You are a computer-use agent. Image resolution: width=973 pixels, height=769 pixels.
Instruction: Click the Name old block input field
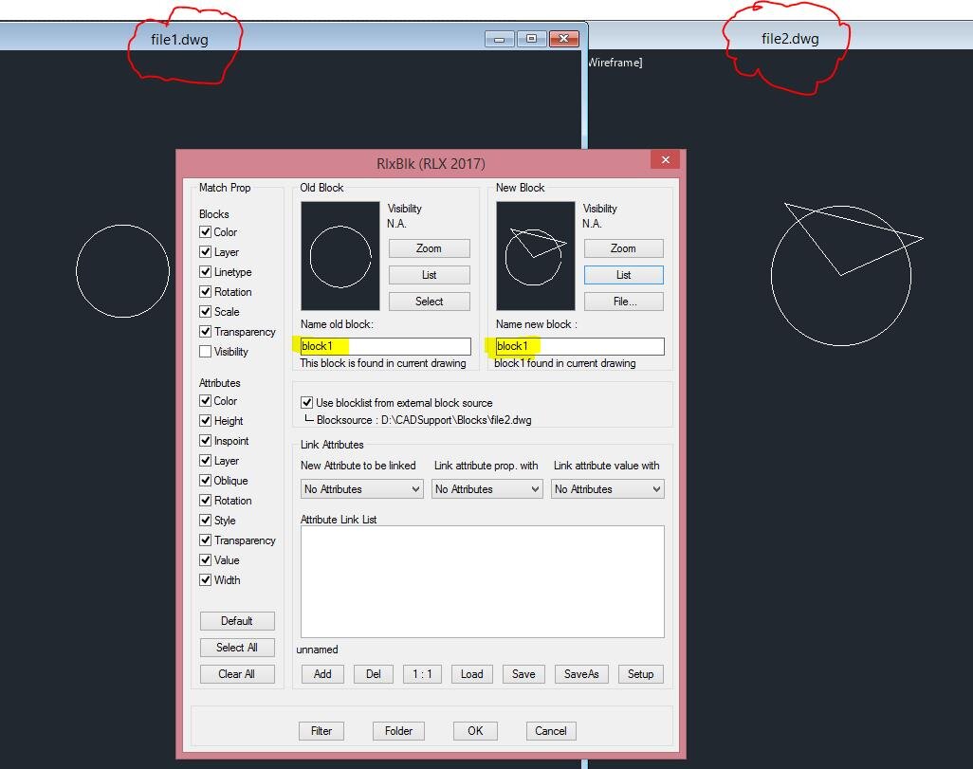pos(385,346)
